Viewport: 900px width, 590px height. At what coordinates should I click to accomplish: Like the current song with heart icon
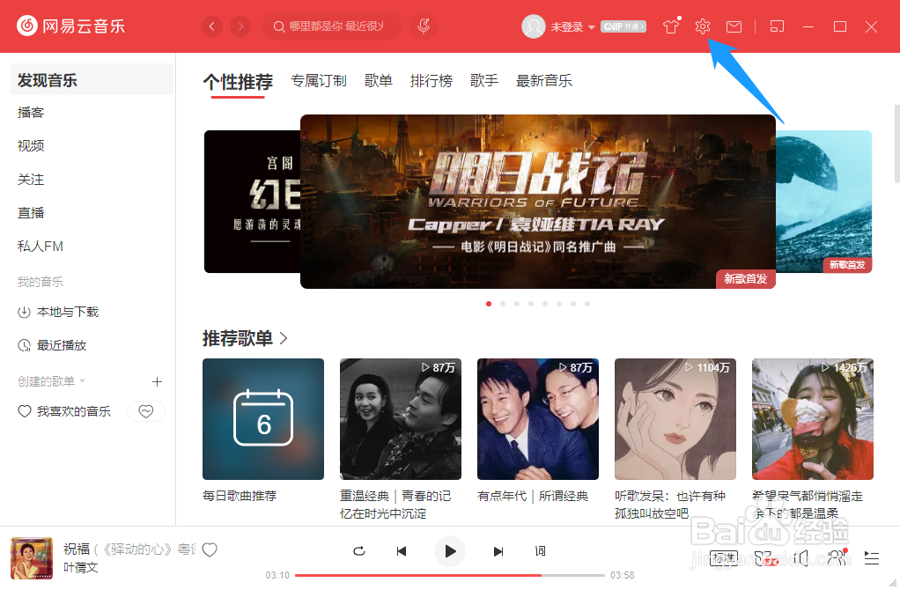(210, 549)
